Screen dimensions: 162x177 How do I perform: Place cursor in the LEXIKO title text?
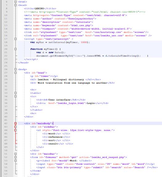click(x=39, y=9)
